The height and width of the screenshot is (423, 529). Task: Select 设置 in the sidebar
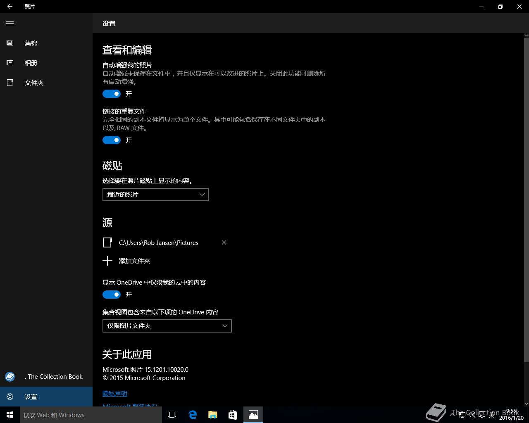pos(46,397)
